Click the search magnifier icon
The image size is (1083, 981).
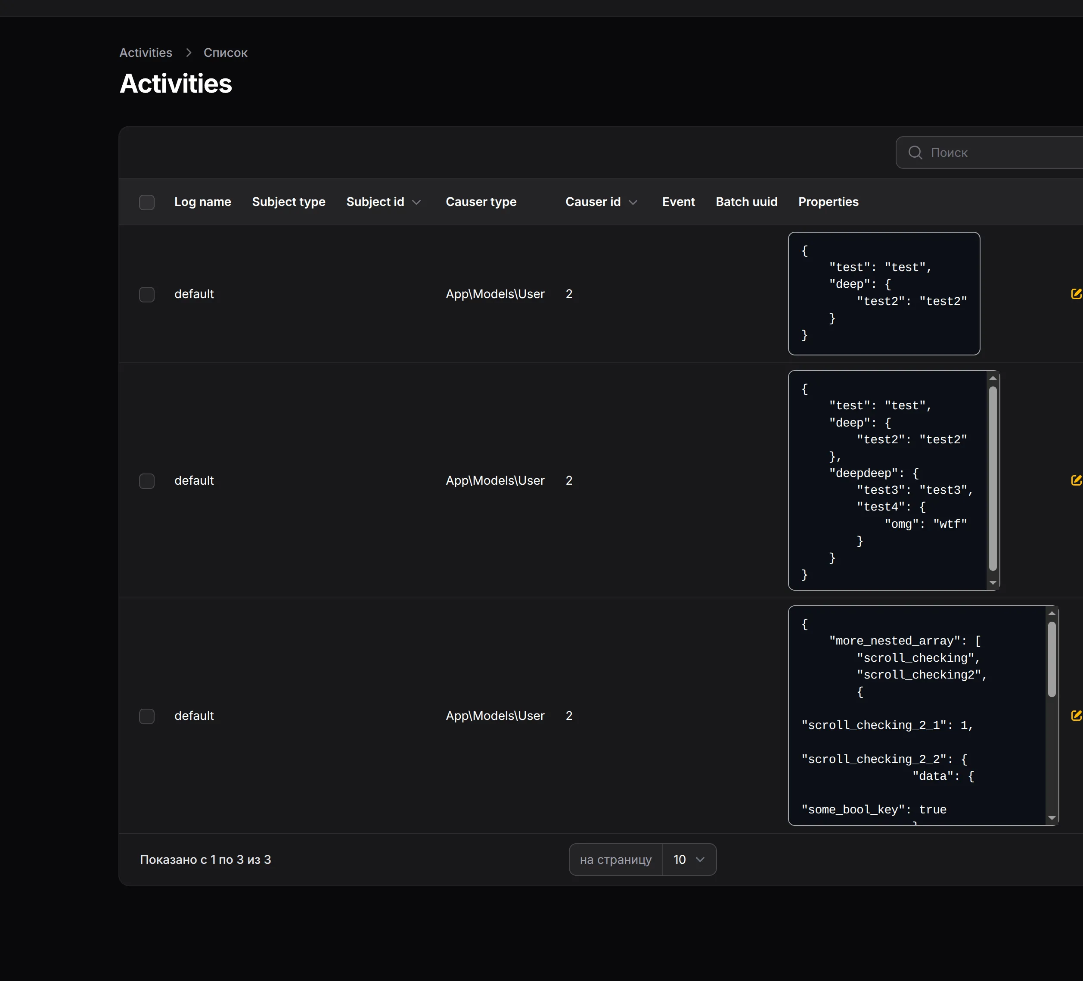915,153
